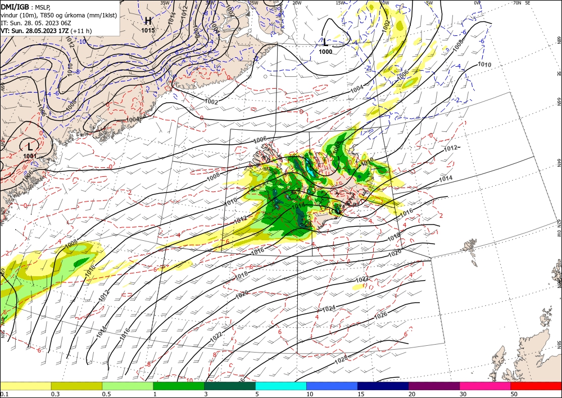Click the 70N latitude label

click(x=517, y=3)
